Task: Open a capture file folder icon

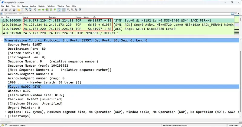Action: pyautogui.click(x=19, y=10)
